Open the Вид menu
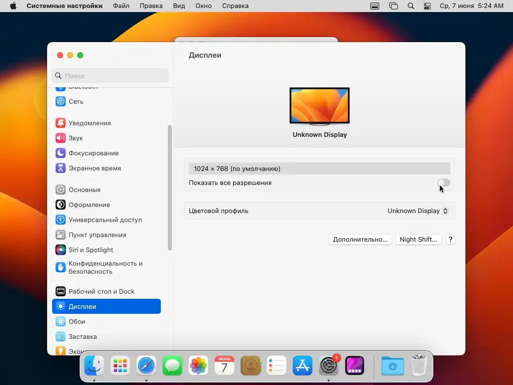 click(179, 6)
